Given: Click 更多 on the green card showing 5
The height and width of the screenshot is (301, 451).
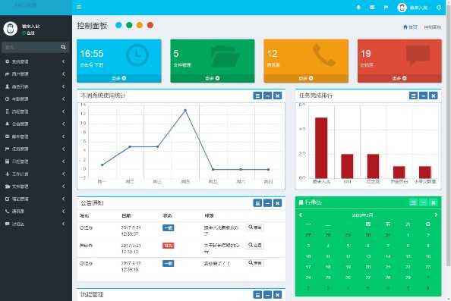Looking at the screenshot, I should pos(213,78).
